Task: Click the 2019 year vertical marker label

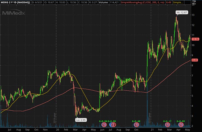Action: pyautogui.click(x=55, y=118)
